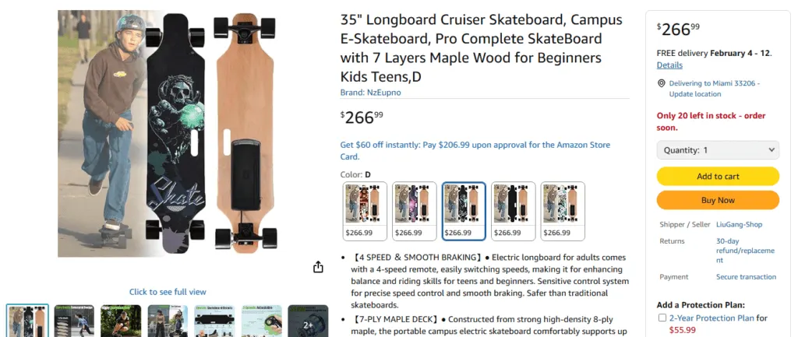Choose the purple galaxy color option

[415, 211]
